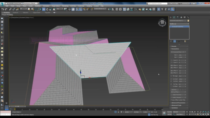210x118 pixels.
Task: Toggle the Tilt Angle checkbox
Action: (x=171, y=76)
